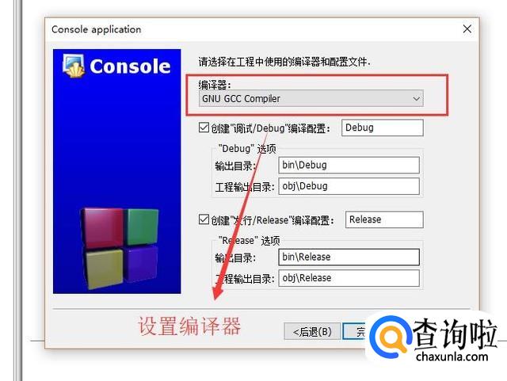Uncheck the create Release configuration checkbox

tap(204, 219)
